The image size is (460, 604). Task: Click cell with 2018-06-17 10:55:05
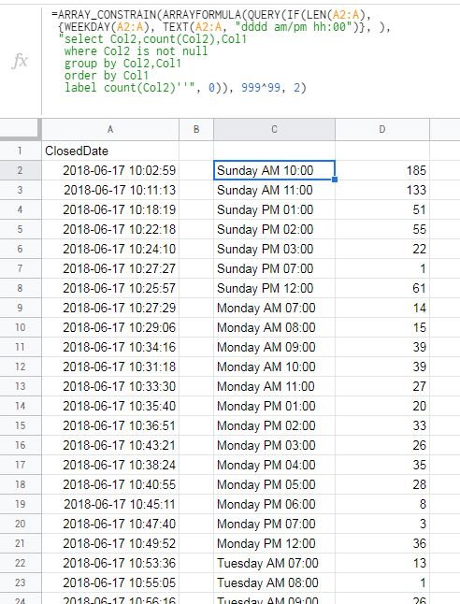(110, 582)
